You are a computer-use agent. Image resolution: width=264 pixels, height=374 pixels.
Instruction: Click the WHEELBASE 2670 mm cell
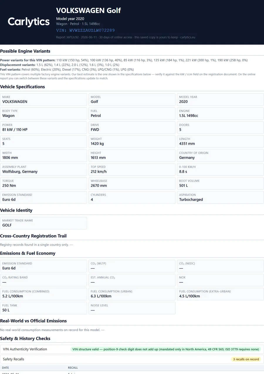click(132, 183)
